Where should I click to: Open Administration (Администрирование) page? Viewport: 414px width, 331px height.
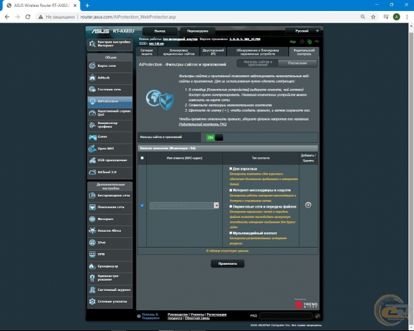110,278
